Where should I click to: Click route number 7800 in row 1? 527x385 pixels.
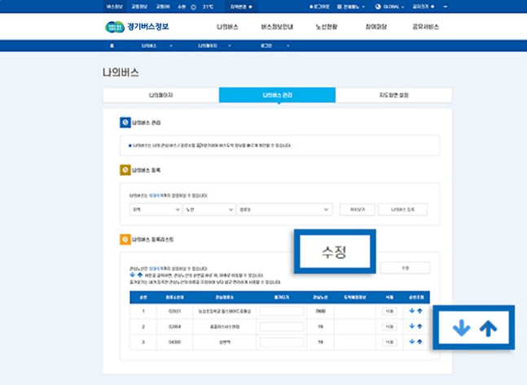click(x=320, y=311)
